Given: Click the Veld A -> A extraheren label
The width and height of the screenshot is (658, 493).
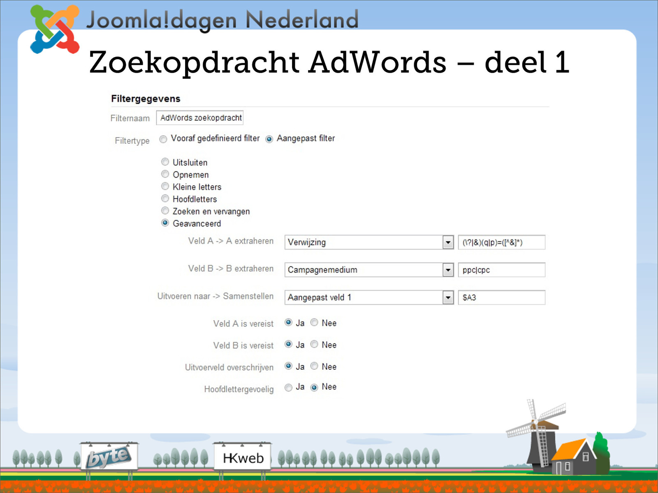Looking at the screenshot, I should click(231, 241).
